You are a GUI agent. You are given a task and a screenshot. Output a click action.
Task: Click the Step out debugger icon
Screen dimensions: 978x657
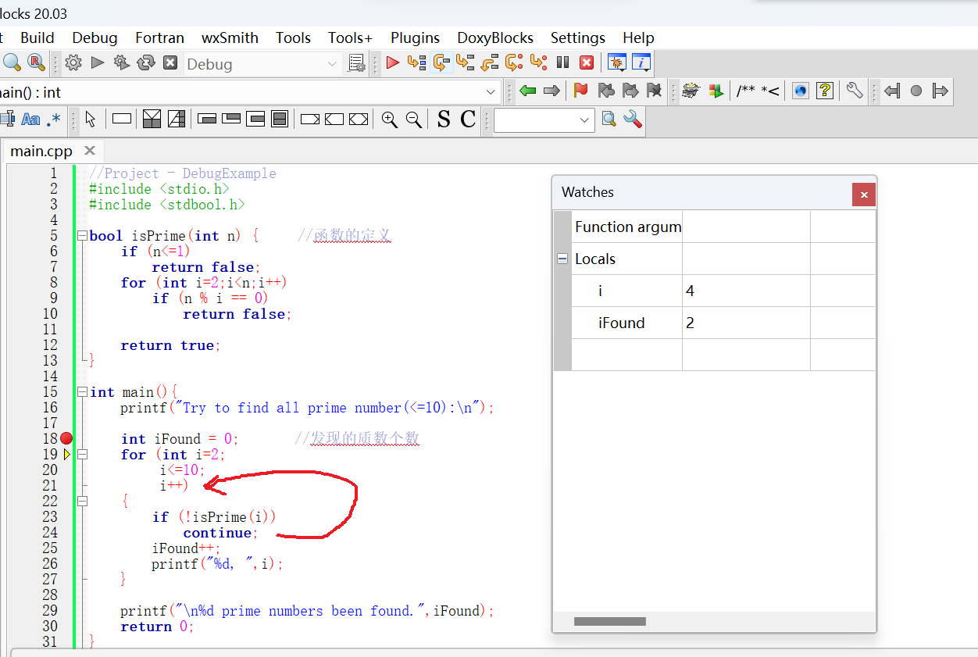[490, 62]
